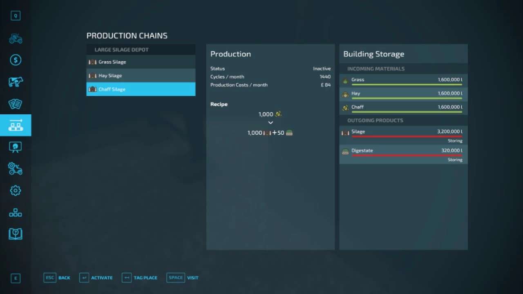Open the hierarchy blocks icon in sidebar
Screen dimensions: 523x294
coord(16,212)
